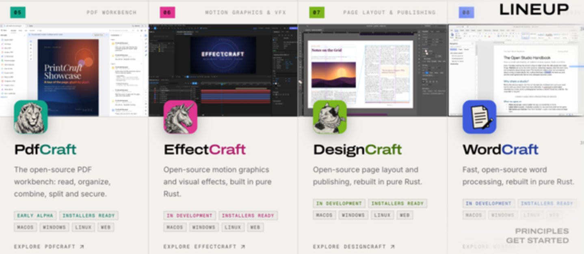584x254 pixels.
Task: Click the PDF Workbench category label
Action: (x=111, y=13)
